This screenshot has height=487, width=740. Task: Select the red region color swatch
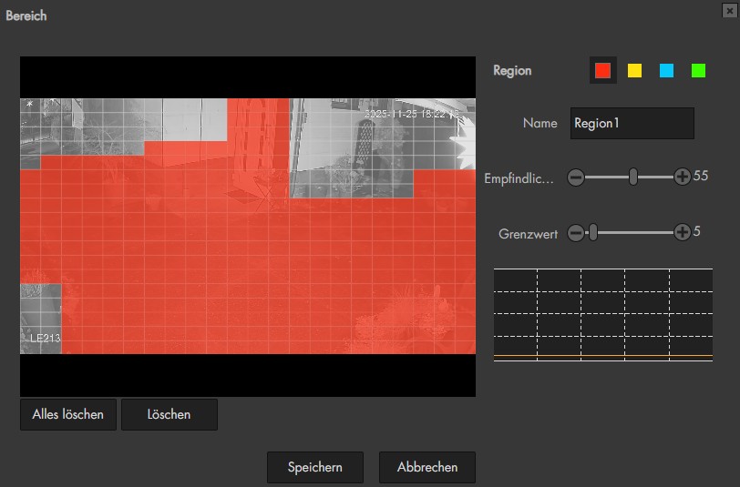coord(602,70)
